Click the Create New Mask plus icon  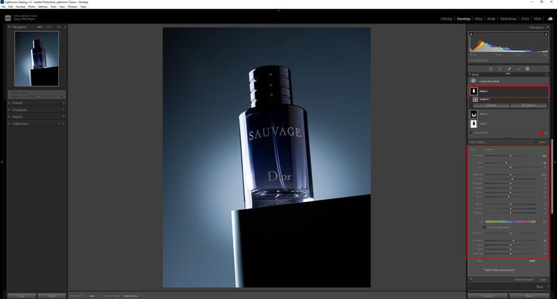(x=473, y=81)
